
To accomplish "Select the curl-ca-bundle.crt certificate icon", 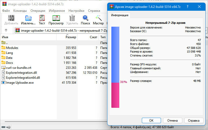I will 3,67.
